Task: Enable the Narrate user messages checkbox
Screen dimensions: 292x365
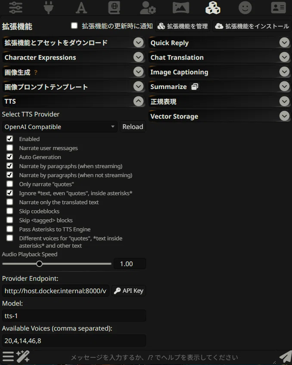Action: tap(9, 148)
